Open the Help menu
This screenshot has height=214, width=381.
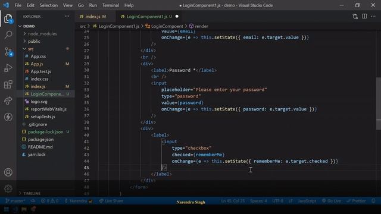click(x=129, y=5)
